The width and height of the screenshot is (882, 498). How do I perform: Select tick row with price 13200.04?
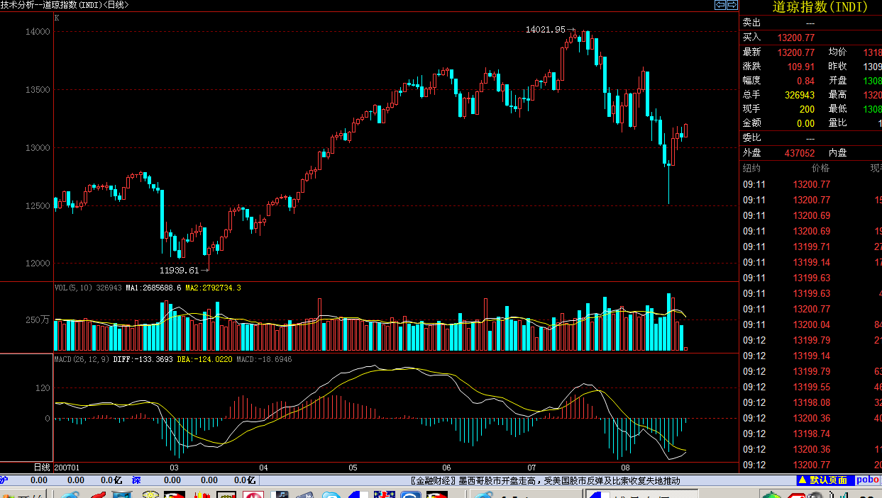(810, 324)
